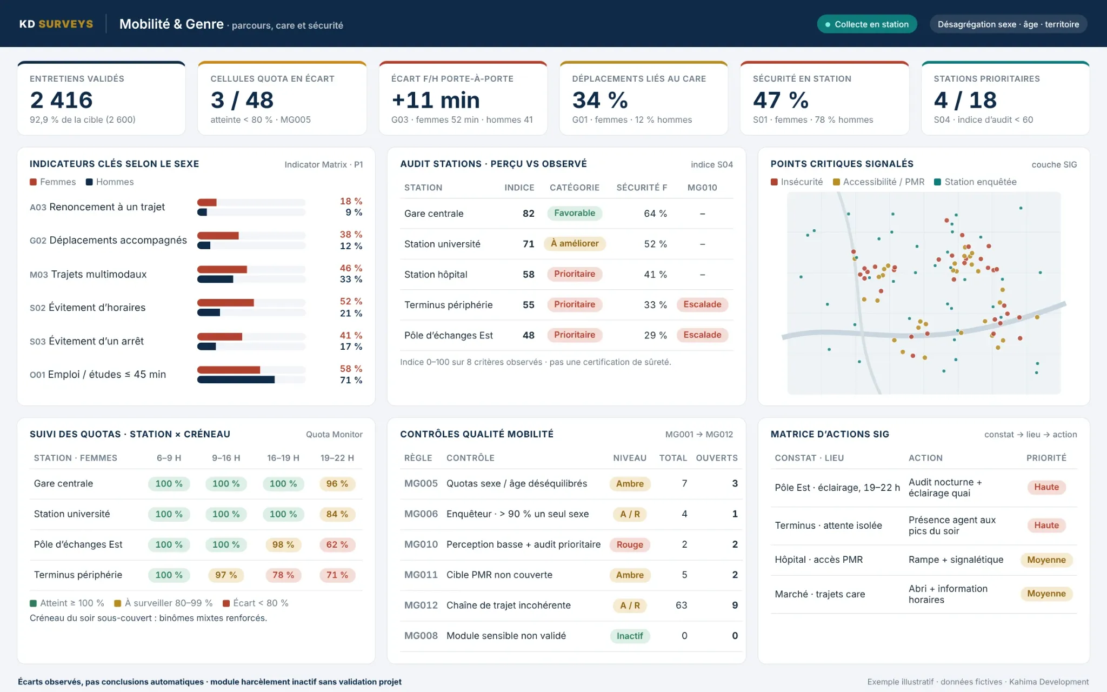Image resolution: width=1107 pixels, height=692 pixels.
Task: Click the 96 % quota cell for Gare centrale
Action: click(337, 483)
